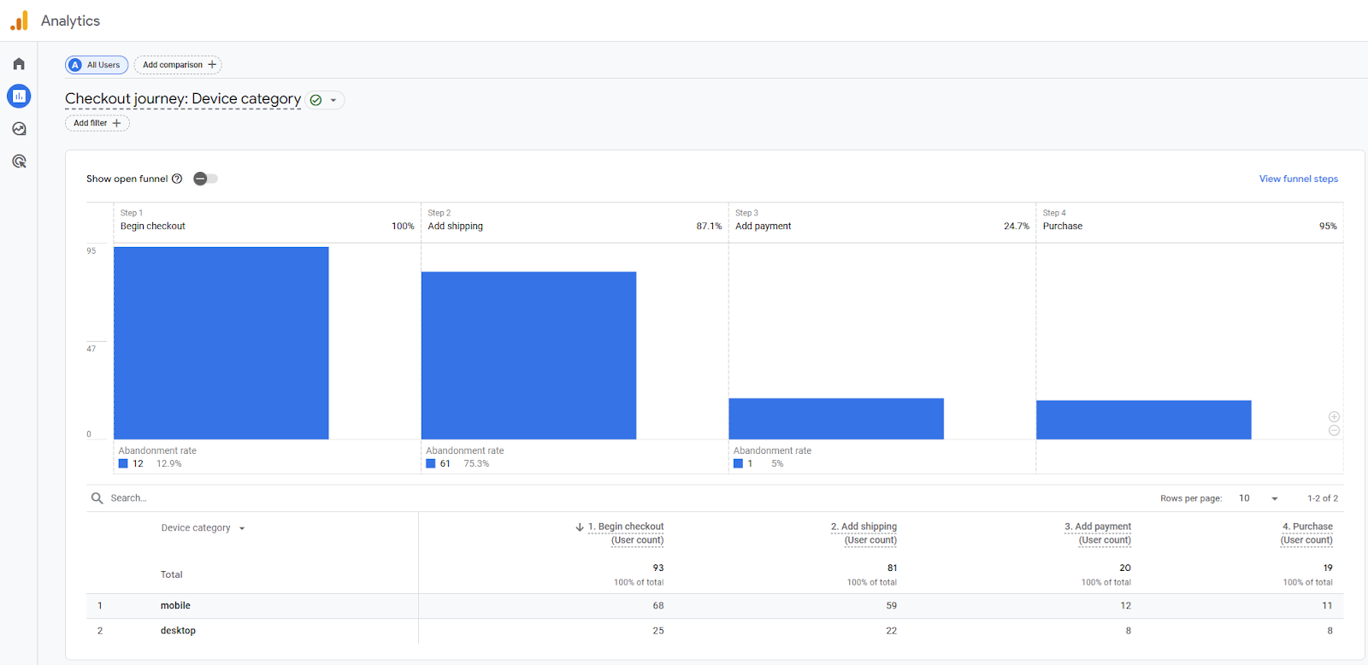This screenshot has width=1368, height=665.
Task: Click mobile Purchase value 11
Action: [x=1327, y=606]
